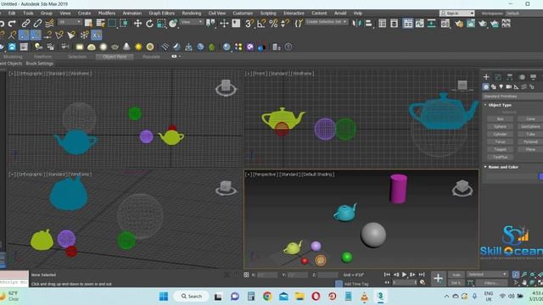Open the Hierarchy command panel tab
This screenshot has height=305, width=543.
[509, 77]
